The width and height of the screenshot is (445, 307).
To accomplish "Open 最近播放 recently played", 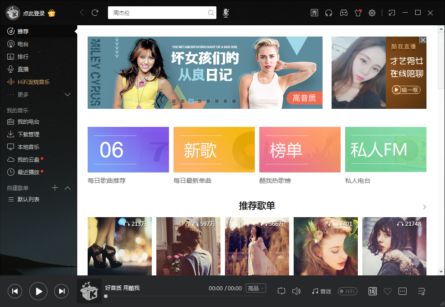I will pyautogui.click(x=38, y=172).
